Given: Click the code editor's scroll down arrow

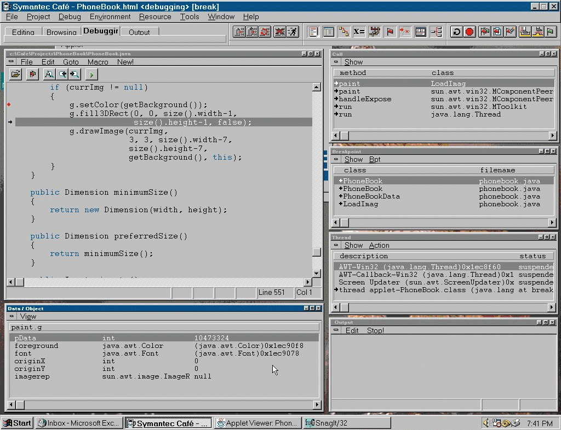Looking at the screenshot, I should [316, 272].
